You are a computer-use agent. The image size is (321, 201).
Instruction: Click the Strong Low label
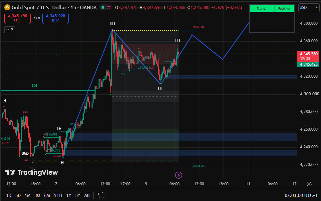coord(199,166)
